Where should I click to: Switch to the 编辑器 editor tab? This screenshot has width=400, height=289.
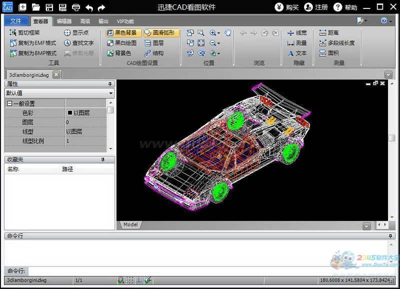(64, 21)
